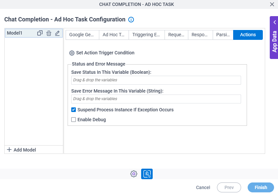The width and height of the screenshot is (278, 195).
Task: Click the Save Error Message variable field
Action: coord(156,99)
